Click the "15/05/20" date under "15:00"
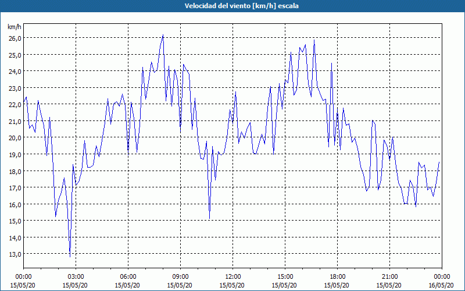 tap(285, 285)
